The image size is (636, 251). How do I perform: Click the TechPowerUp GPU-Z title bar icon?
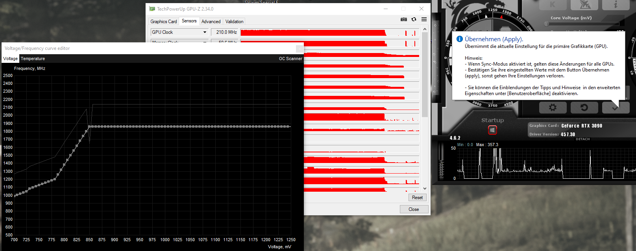pyautogui.click(x=152, y=9)
